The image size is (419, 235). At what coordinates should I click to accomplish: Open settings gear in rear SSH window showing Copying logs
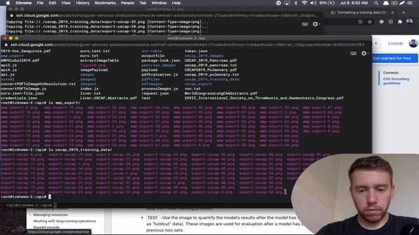click(316, 24)
